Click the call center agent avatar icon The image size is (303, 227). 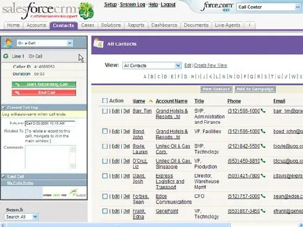pyautogui.click(x=8, y=43)
